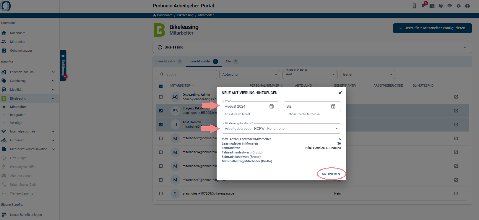Toggle the select-all checkbox in table header
This screenshot has height=220, width=479.
click(x=161, y=86)
